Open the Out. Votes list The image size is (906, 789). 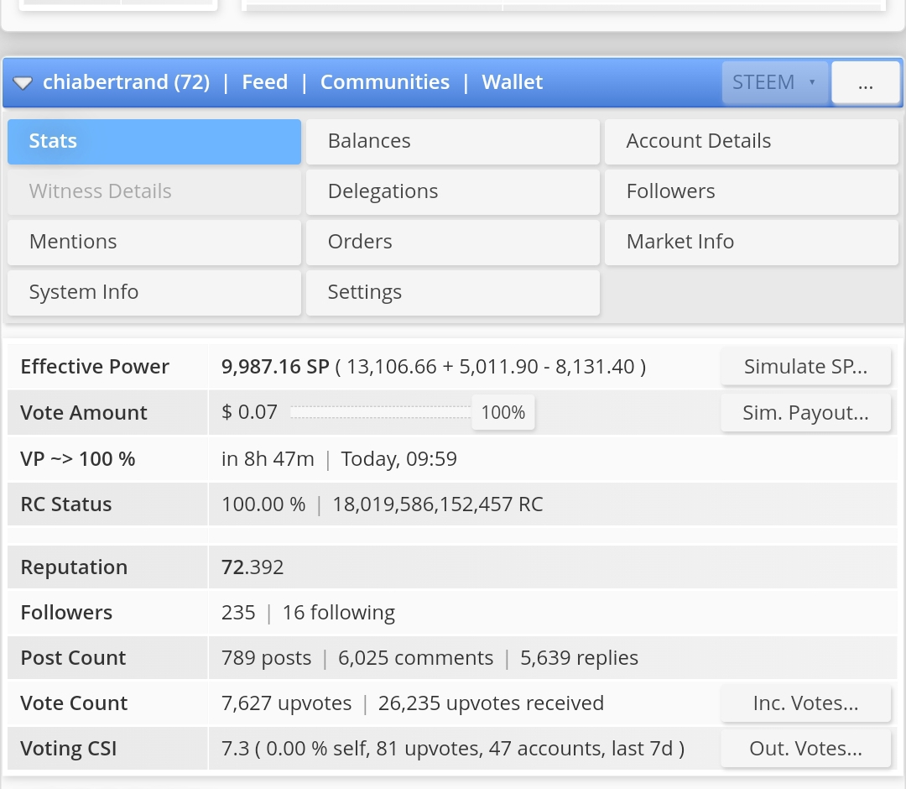pos(805,749)
